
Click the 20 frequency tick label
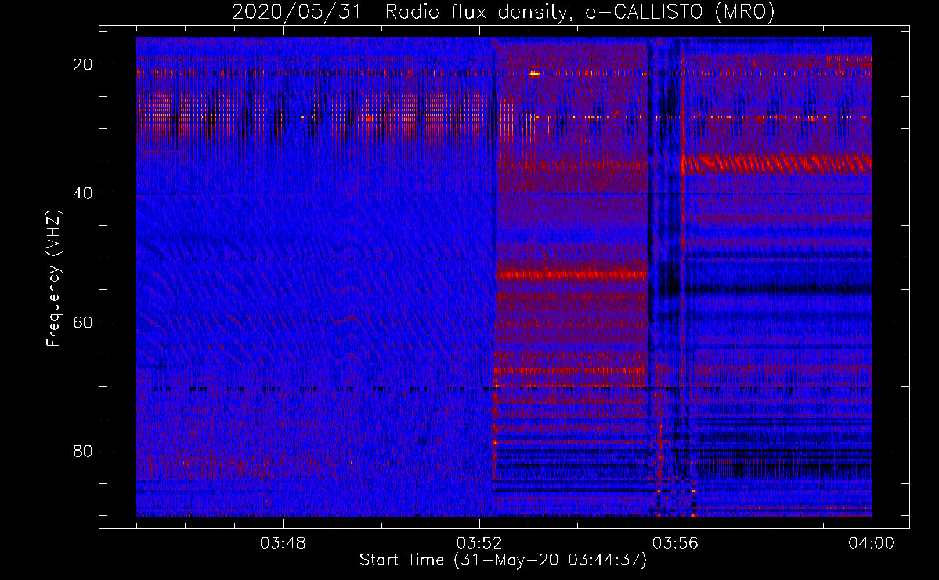pyautogui.click(x=83, y=64)
